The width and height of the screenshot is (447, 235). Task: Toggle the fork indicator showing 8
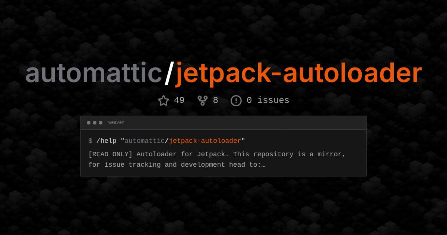(215, 100)
